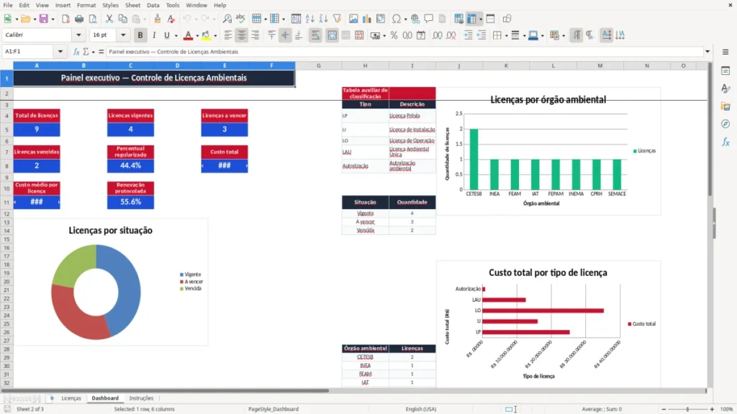
Task: Select column header G
Action: pyautogui.click(x=319, y=65)
